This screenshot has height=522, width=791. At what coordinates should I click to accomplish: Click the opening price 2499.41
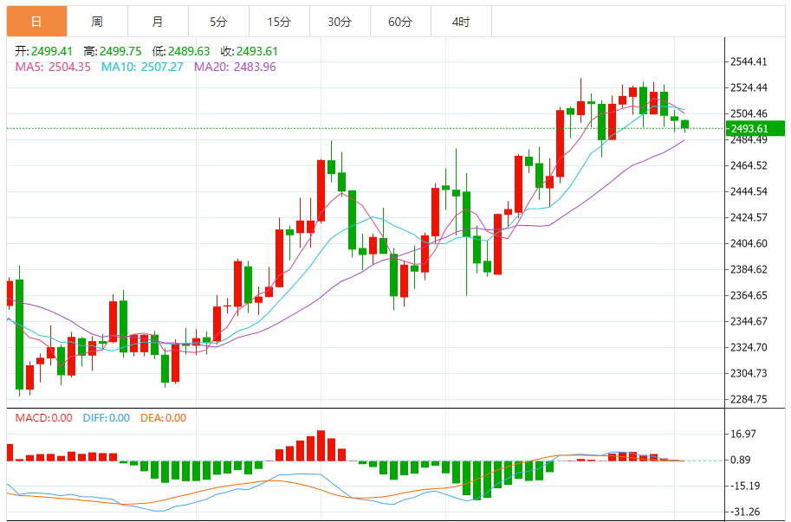pyautogui.click(x=52, y=51)
